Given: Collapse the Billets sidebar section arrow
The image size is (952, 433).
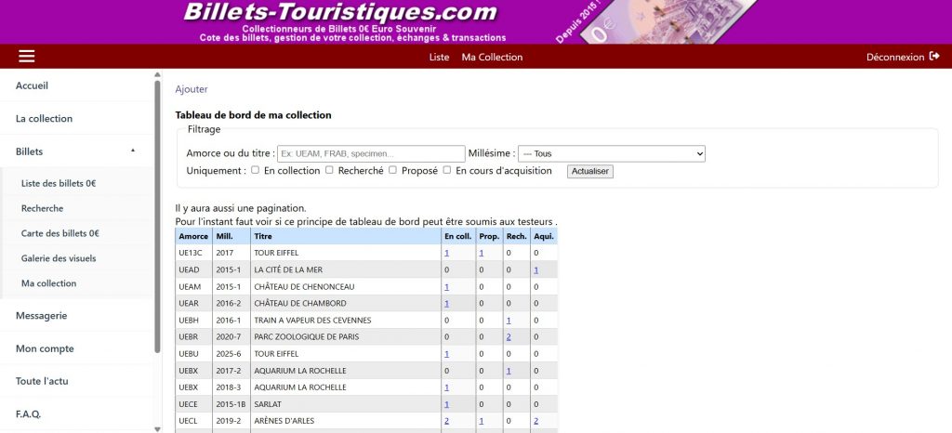Looking at the screenshot, I should [132, 151].
